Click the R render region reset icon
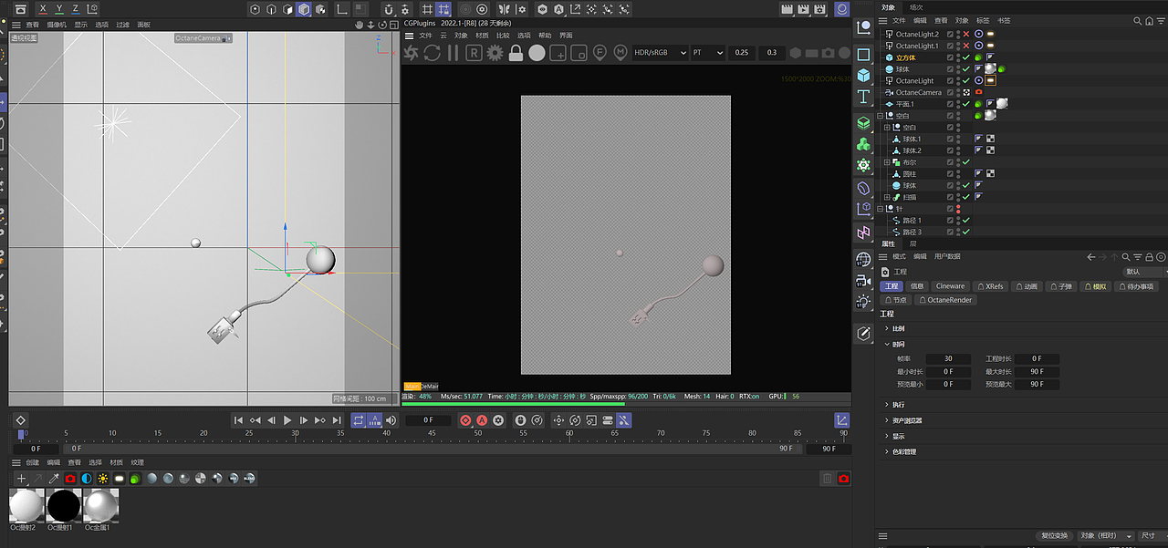1168x548 pixels. click(474, 53)
